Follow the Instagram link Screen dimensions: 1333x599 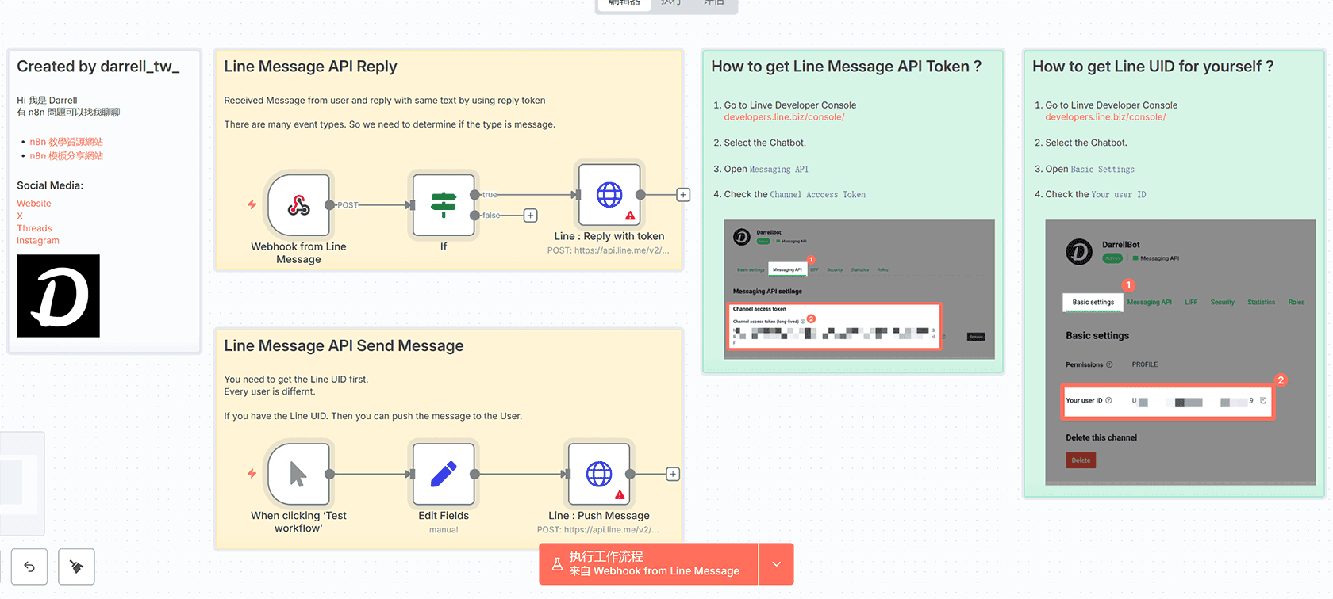(38, 241)
